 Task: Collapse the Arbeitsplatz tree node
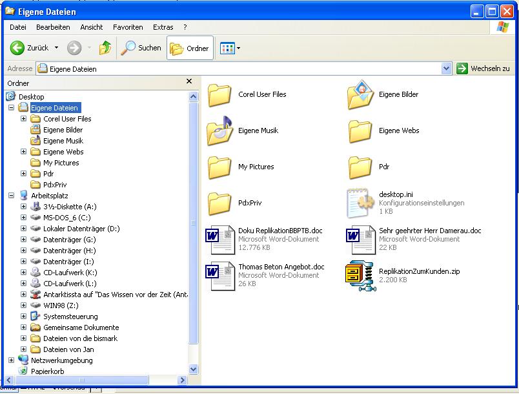(x=11, y=195)
